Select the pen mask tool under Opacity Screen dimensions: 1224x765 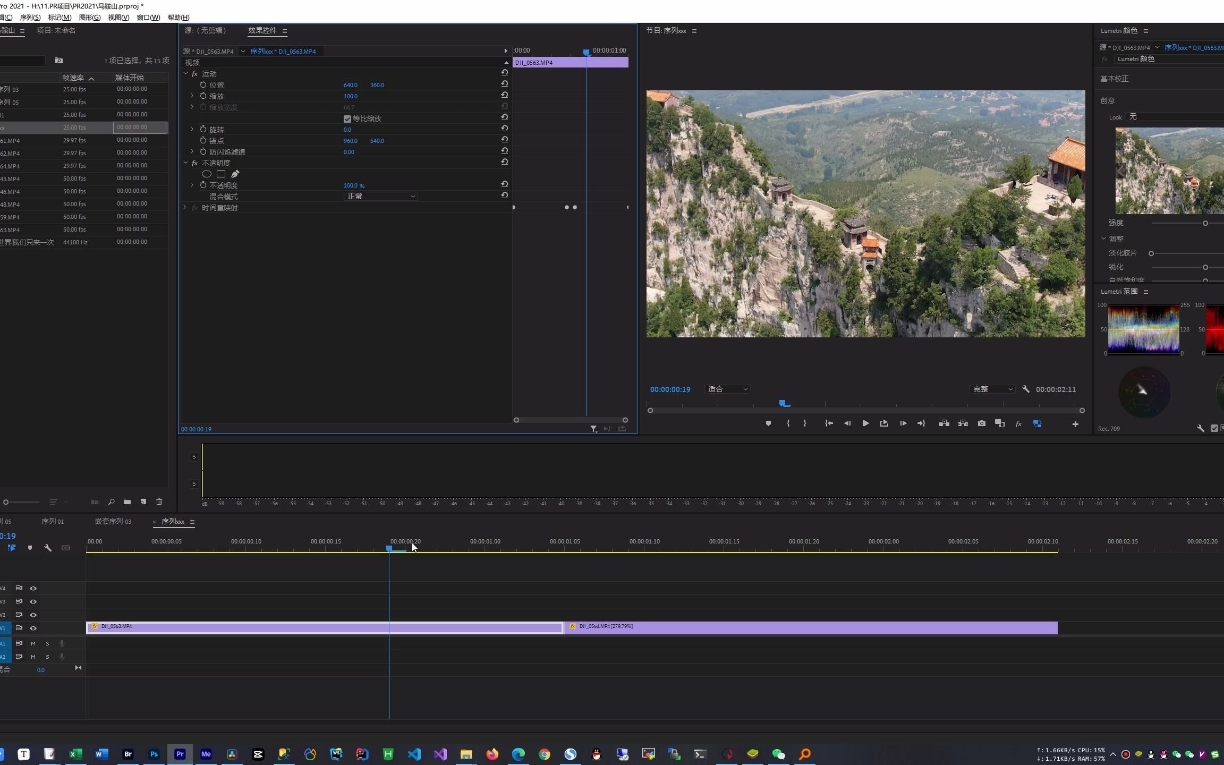(235, 174)
